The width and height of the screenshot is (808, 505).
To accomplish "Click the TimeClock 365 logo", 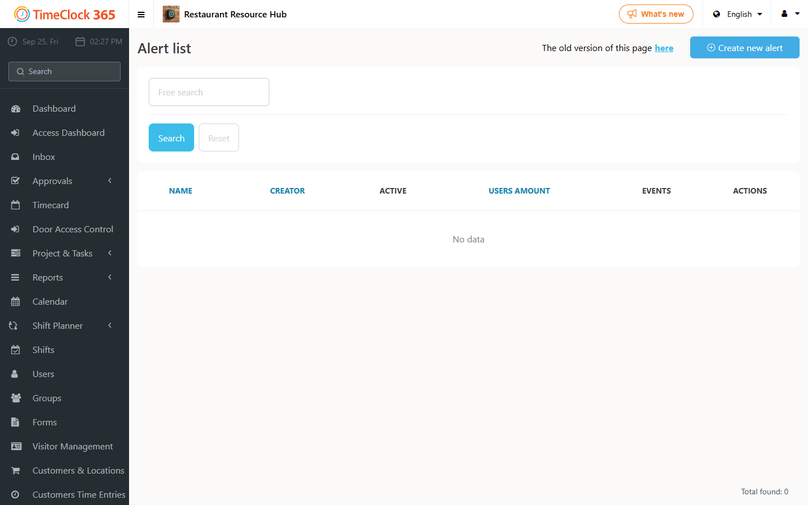I will 65,14.
